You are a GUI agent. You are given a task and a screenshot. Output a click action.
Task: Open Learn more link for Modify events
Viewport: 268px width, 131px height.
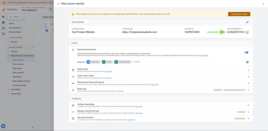pos(108,71)
